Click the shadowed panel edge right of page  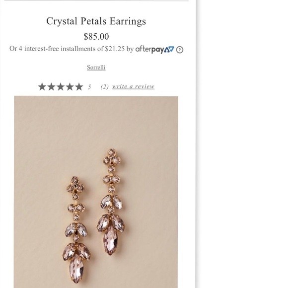coord(197,144)
